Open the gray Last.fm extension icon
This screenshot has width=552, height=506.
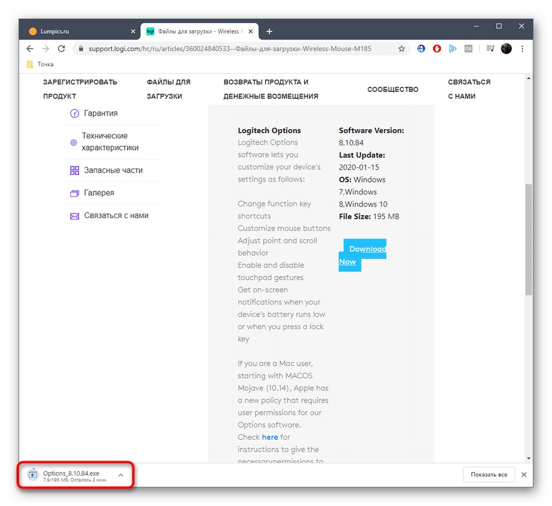pyautogui.click(x=468, y=49)
